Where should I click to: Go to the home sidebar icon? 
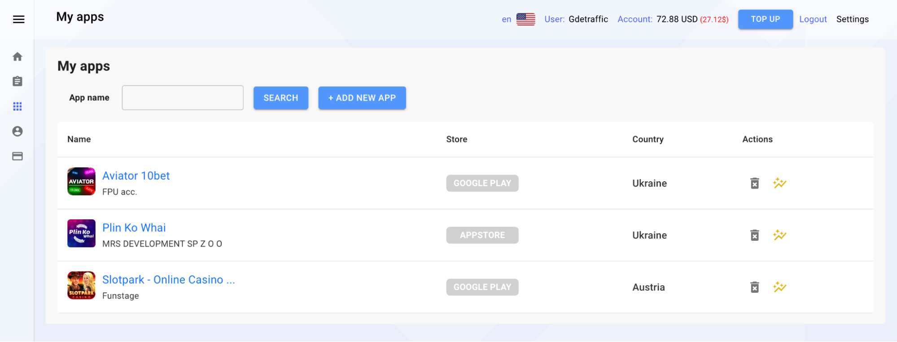point(18,56)
